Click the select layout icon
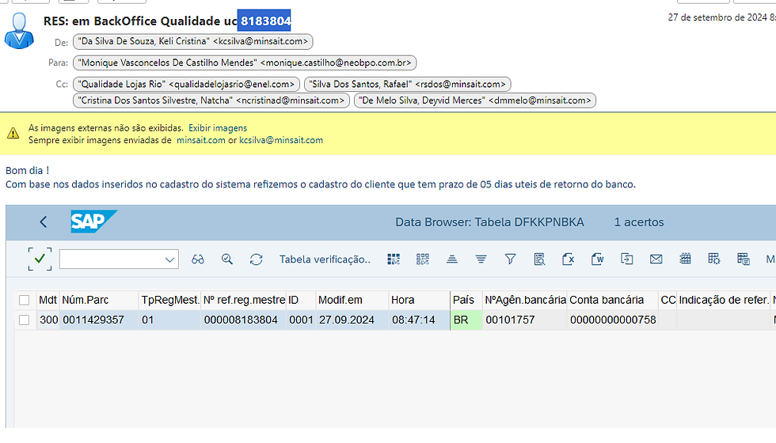 (714, 259)
